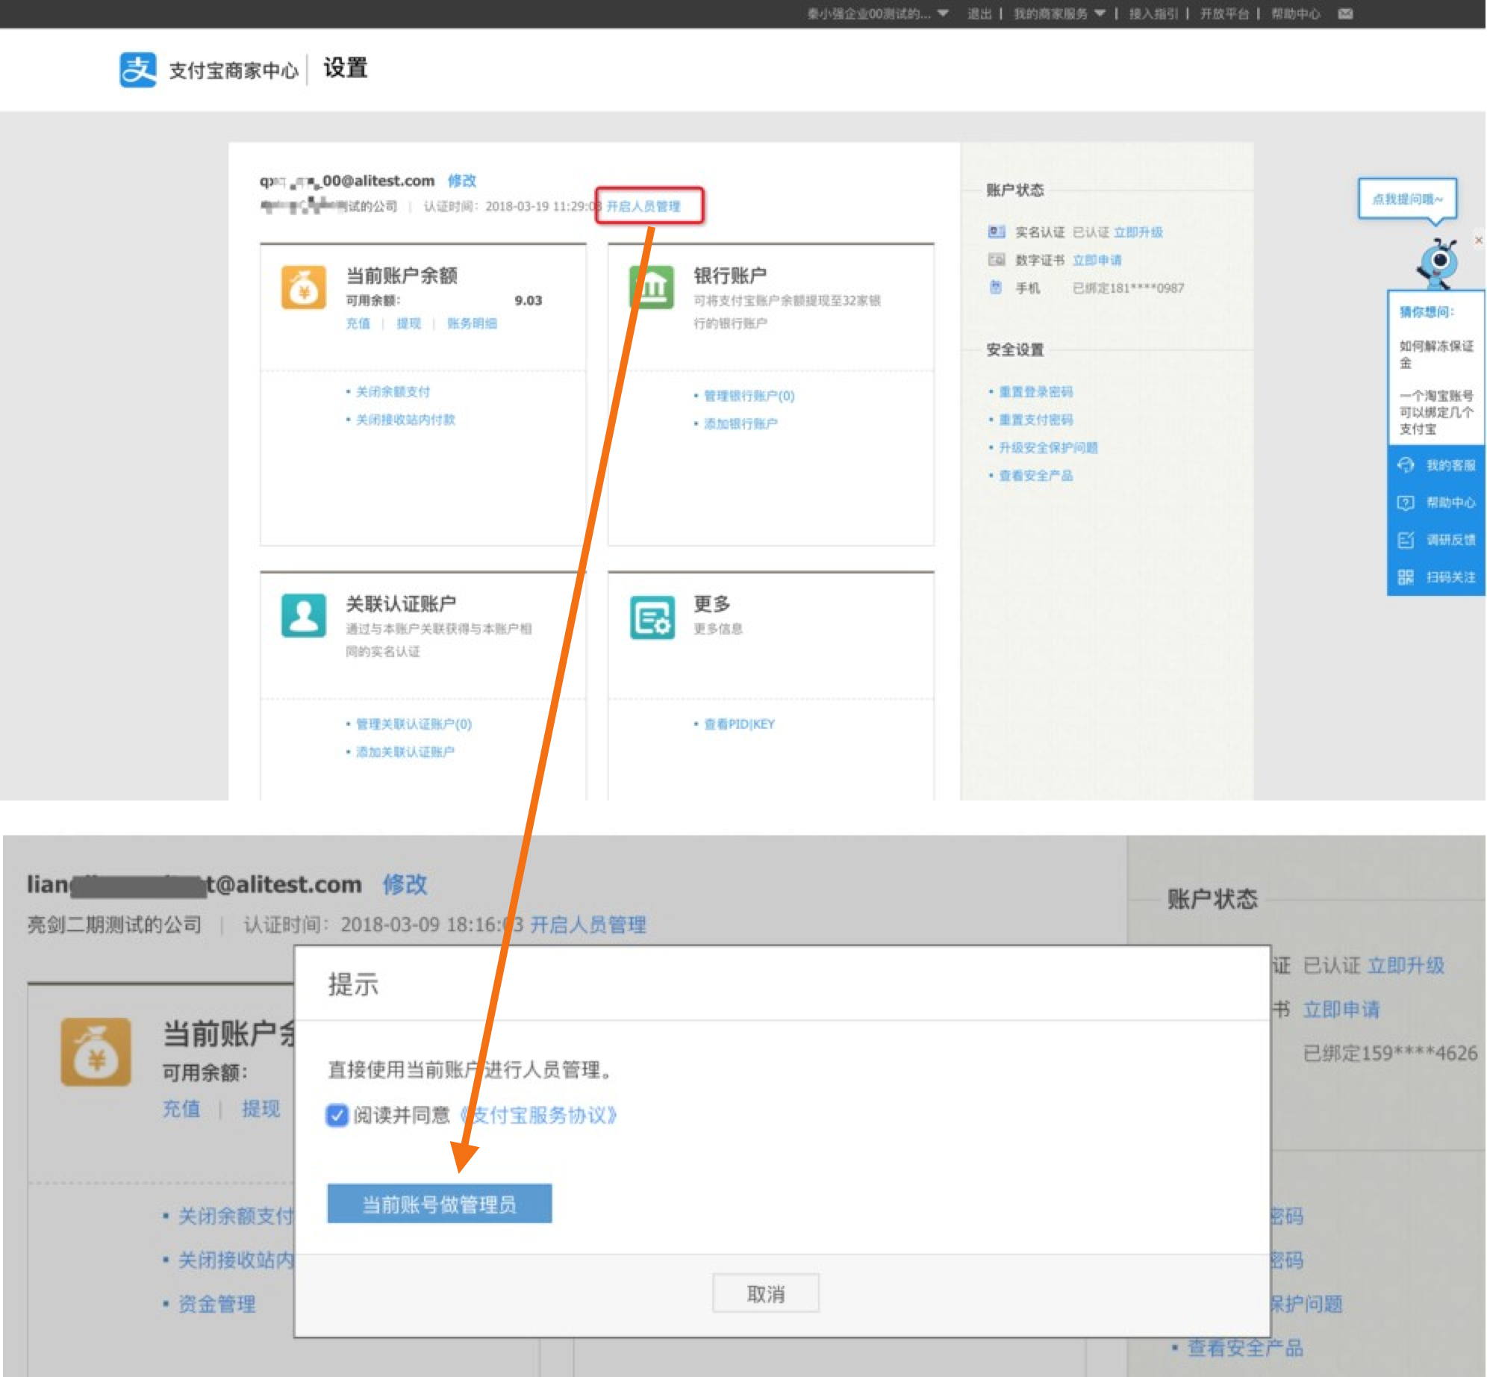Click the More card settings icon
The width and height of the screenshot is (1487, 1377).
(652, 617)
